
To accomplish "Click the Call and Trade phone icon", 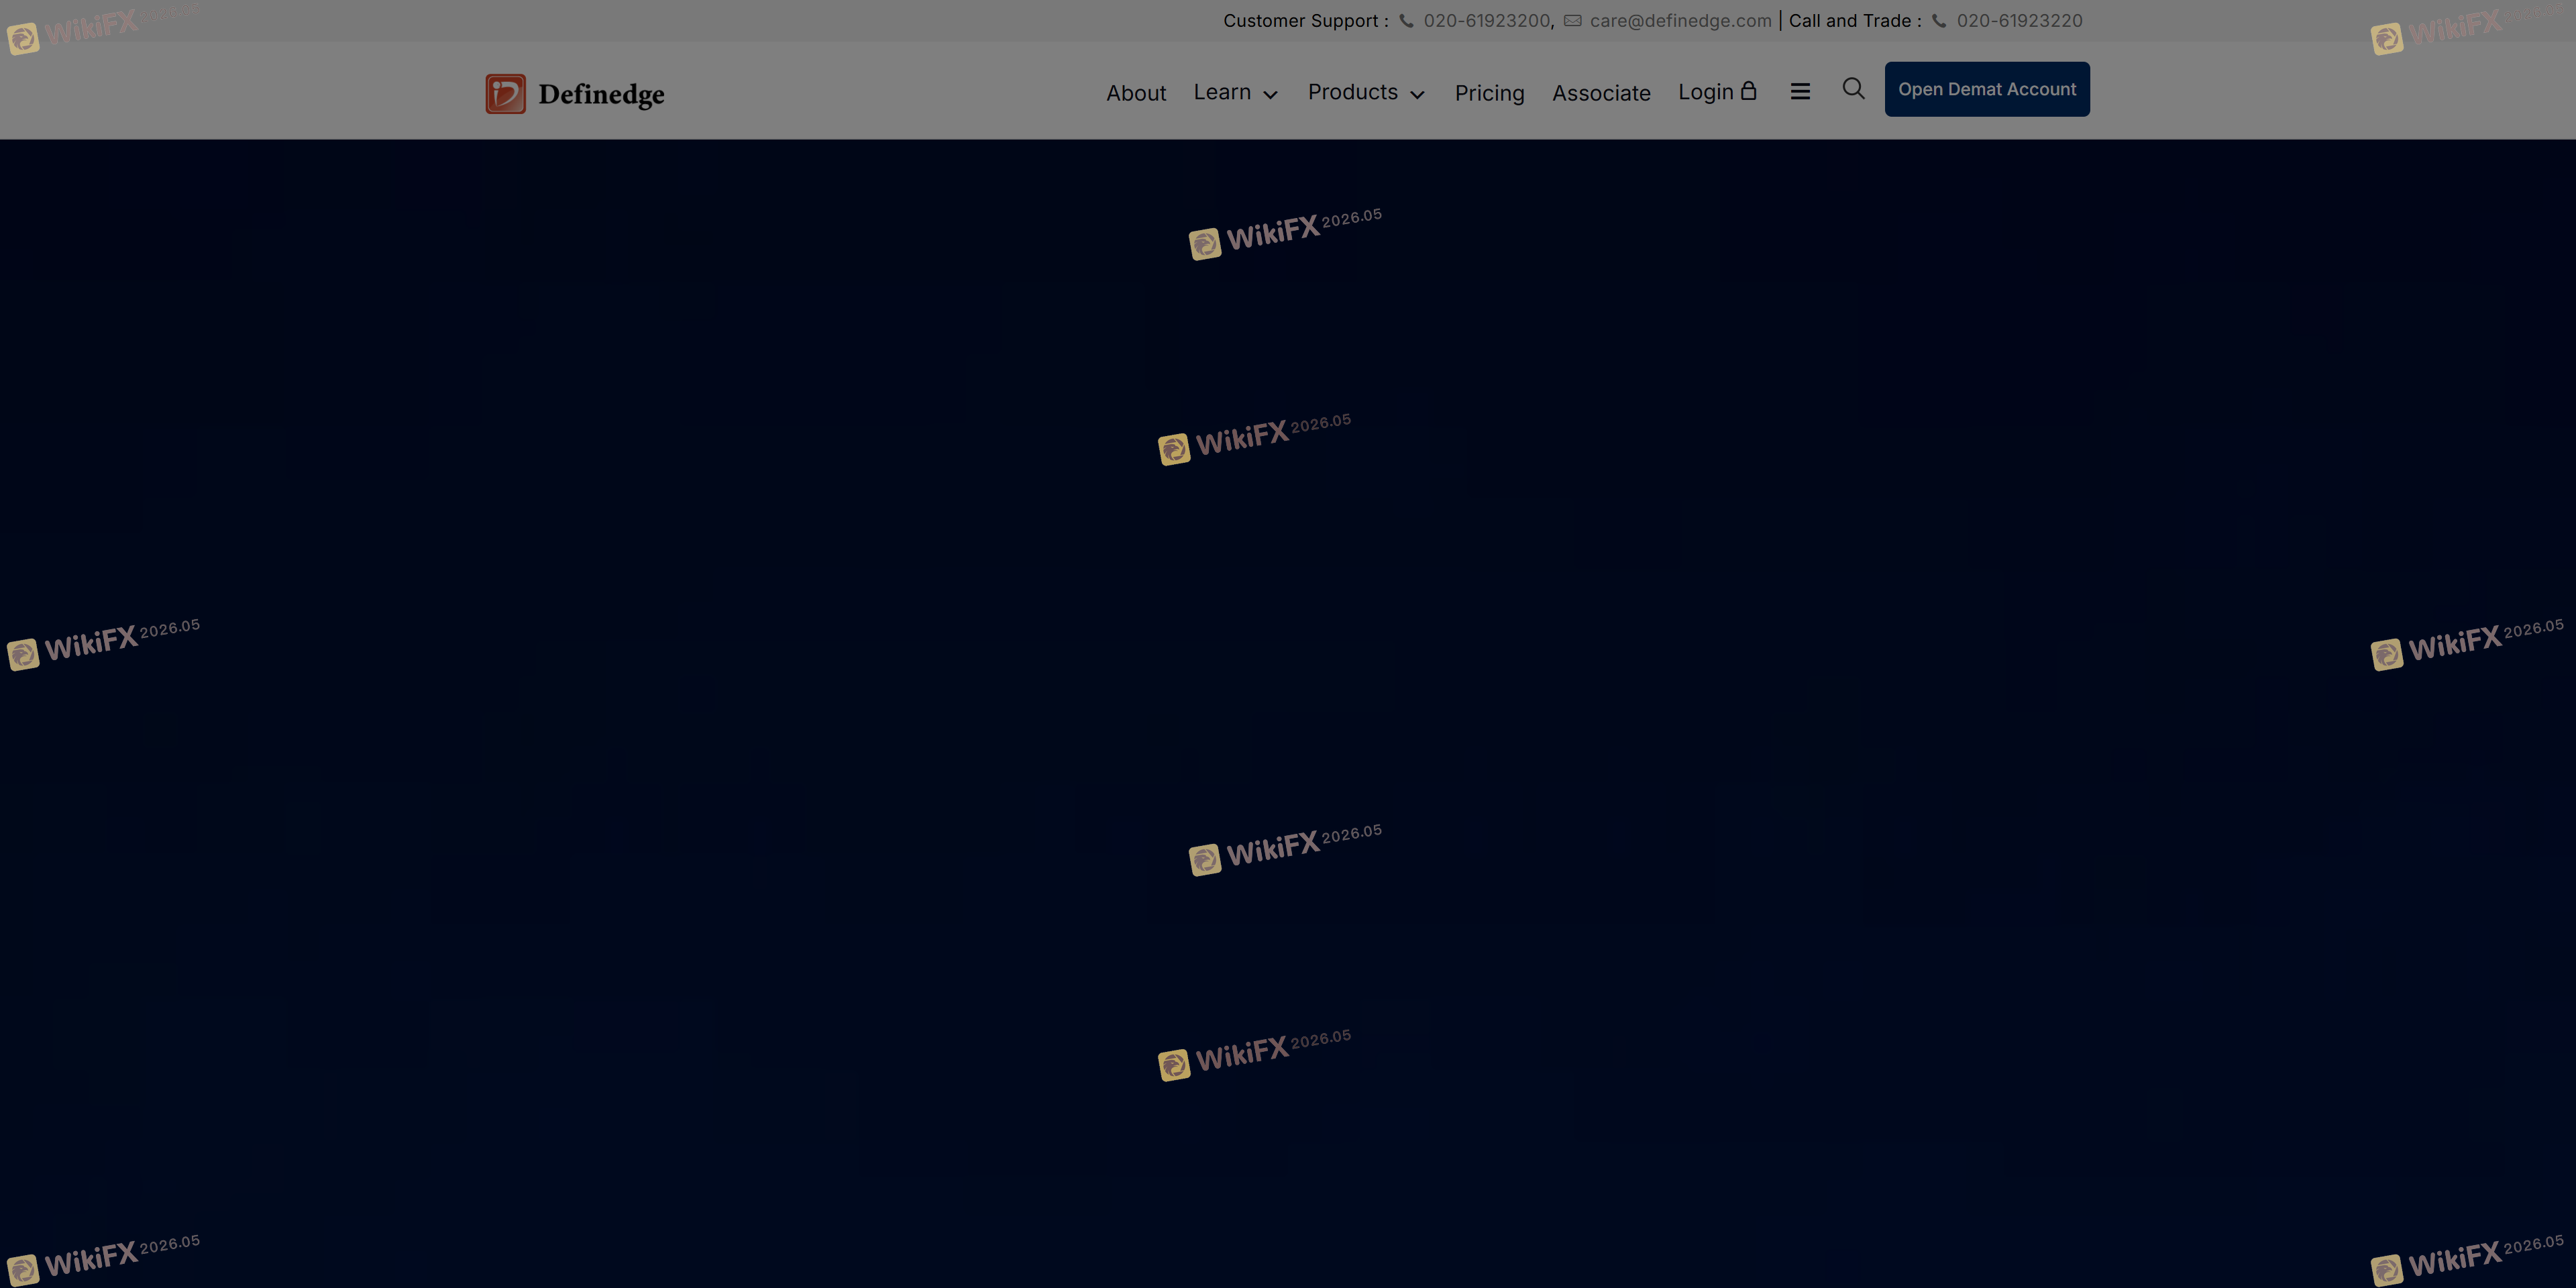I will click(1939, 21).
